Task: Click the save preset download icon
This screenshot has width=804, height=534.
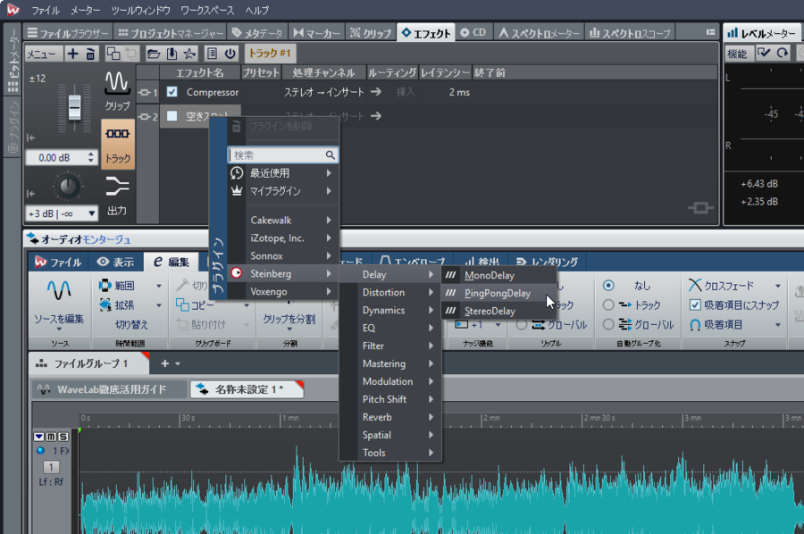Action: (172, 54)
